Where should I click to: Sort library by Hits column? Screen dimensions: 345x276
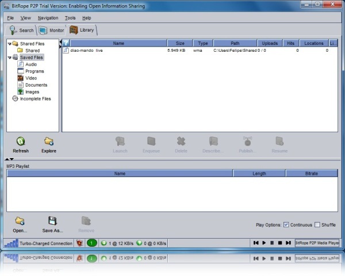click(290, 43)
